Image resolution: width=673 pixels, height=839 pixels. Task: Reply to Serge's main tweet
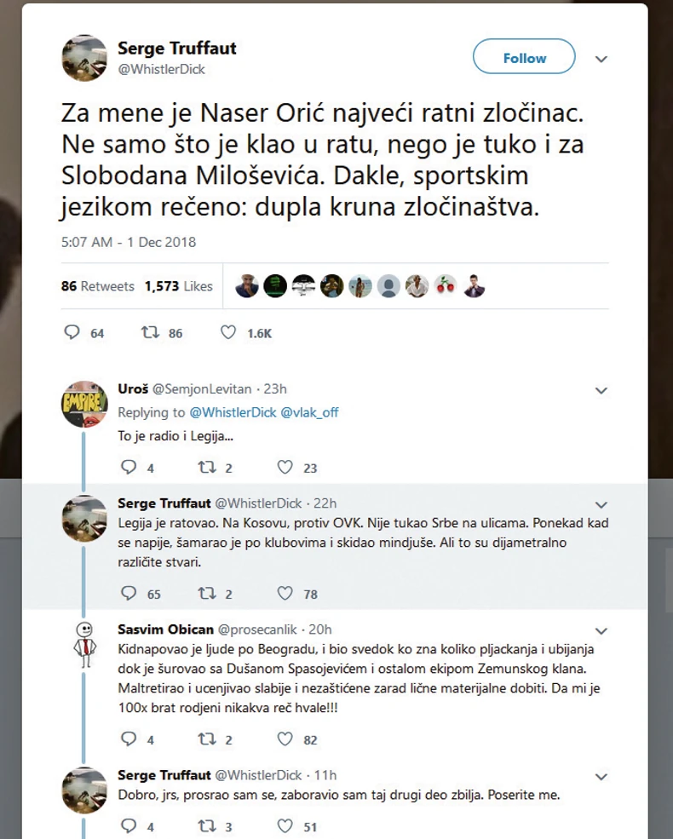[73, 333]
